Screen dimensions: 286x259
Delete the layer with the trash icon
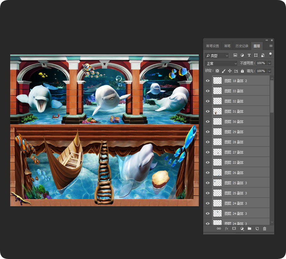pos(265,228)
